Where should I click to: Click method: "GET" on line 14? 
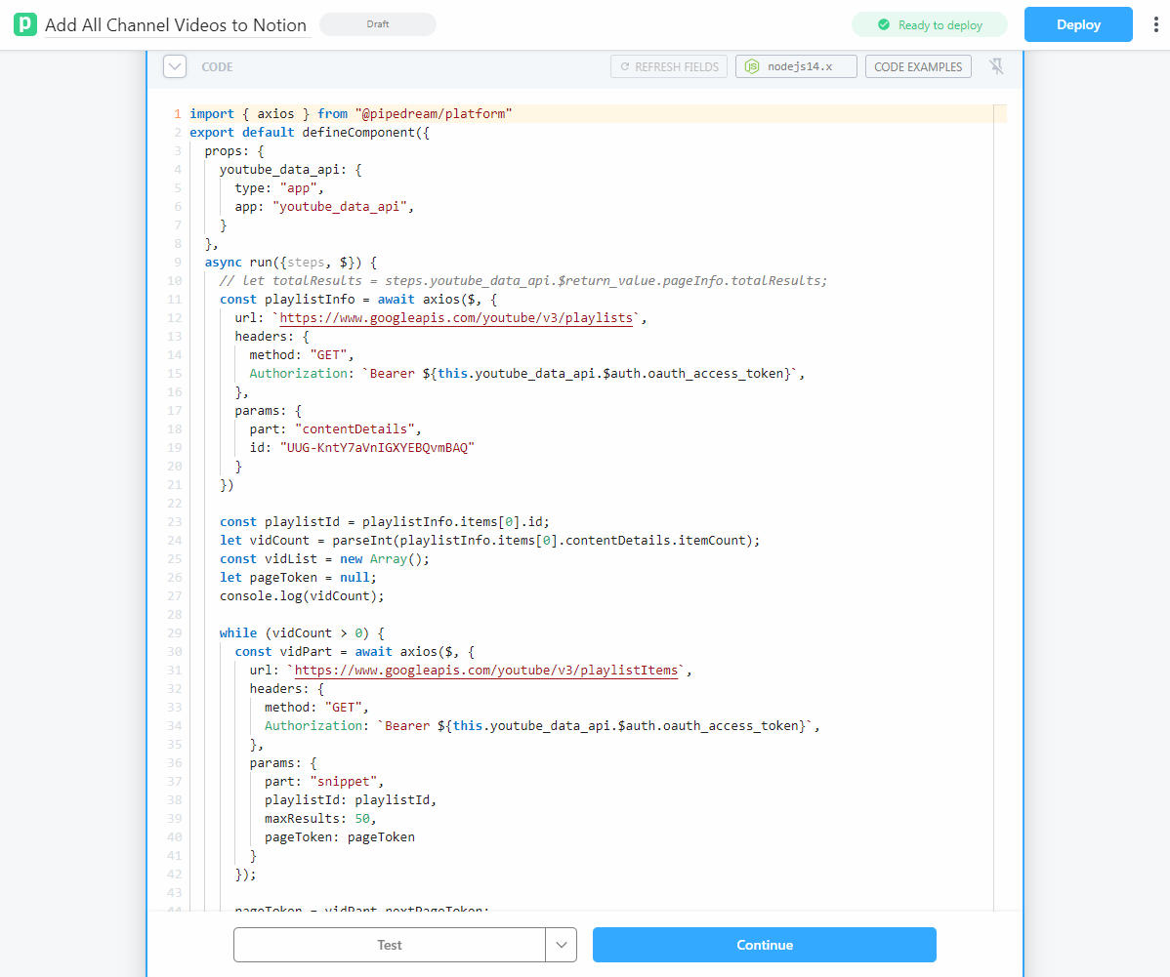[302, 354]
